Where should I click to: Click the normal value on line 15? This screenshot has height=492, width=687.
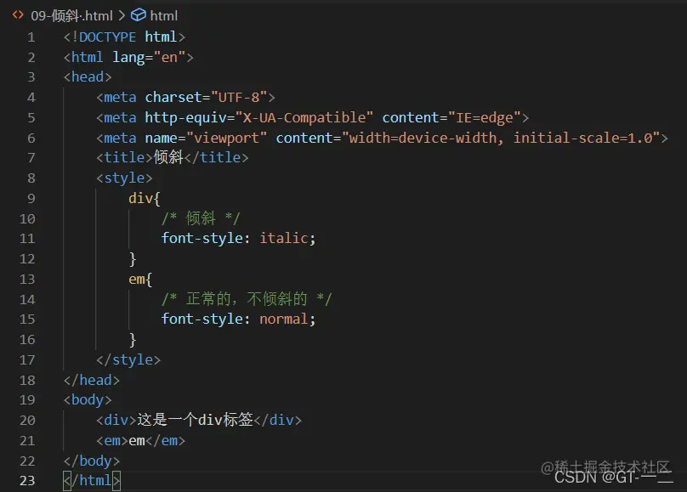(x=284, y=320)
